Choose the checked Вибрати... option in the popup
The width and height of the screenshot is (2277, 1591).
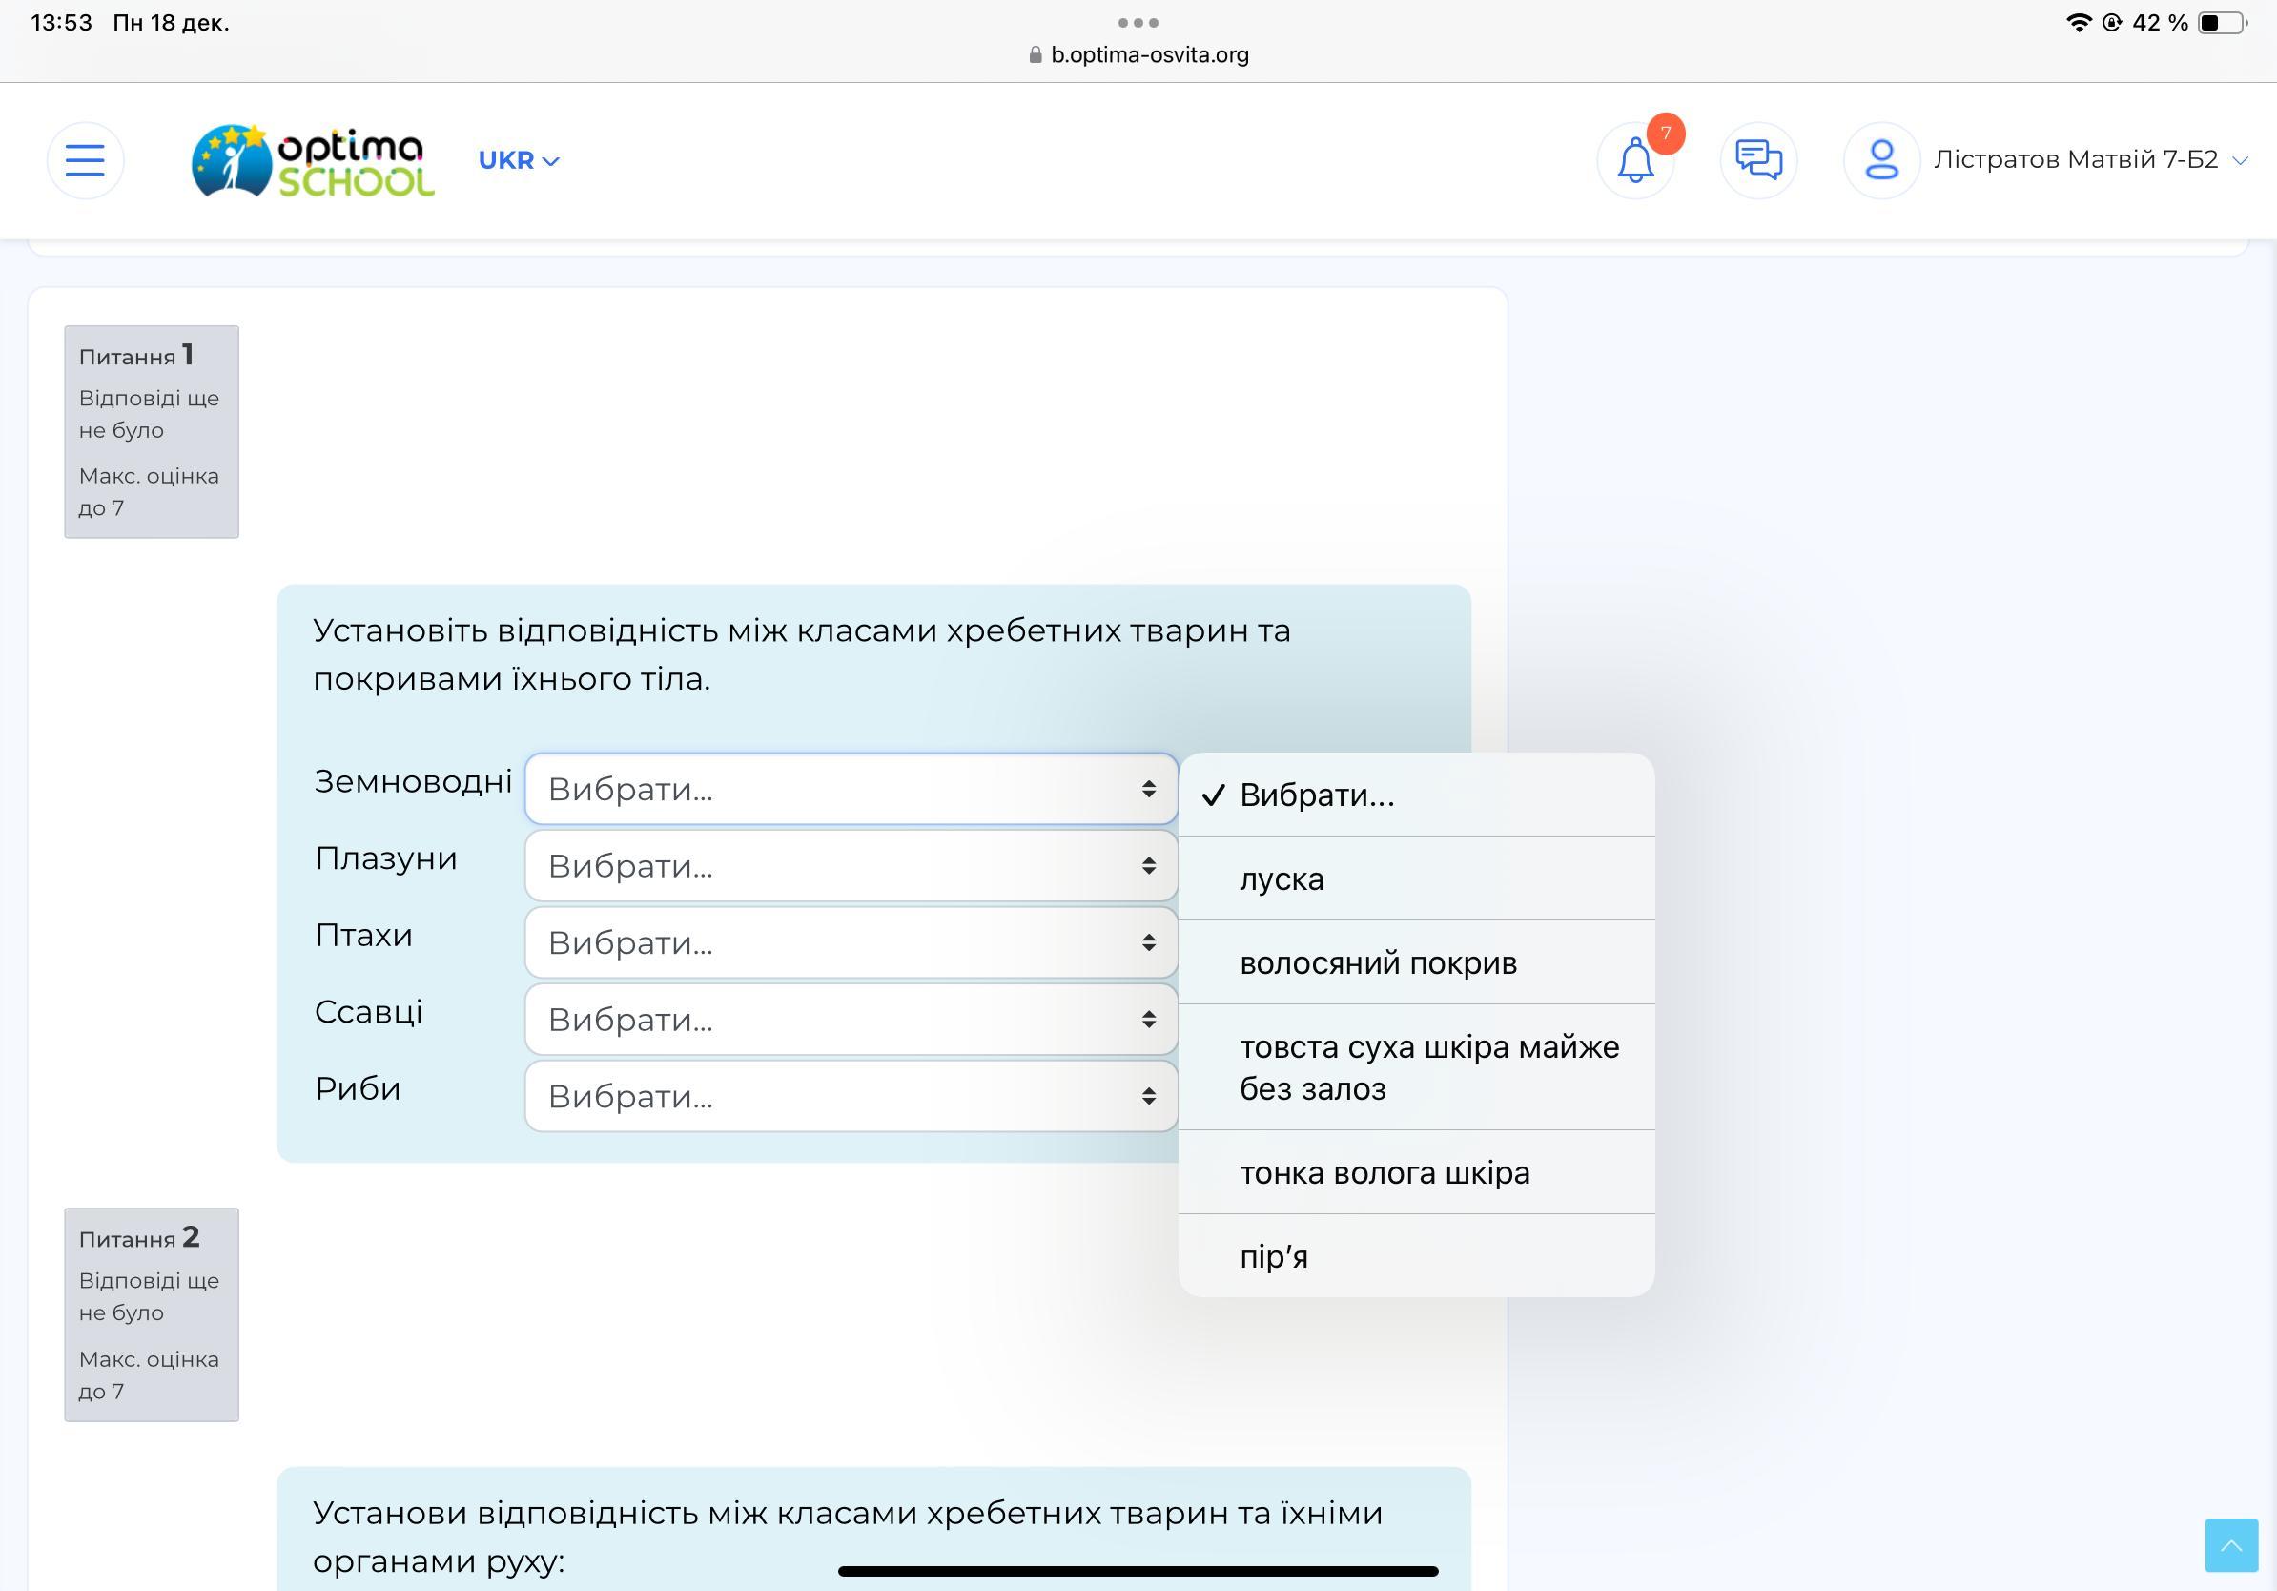click(1416, 795)
